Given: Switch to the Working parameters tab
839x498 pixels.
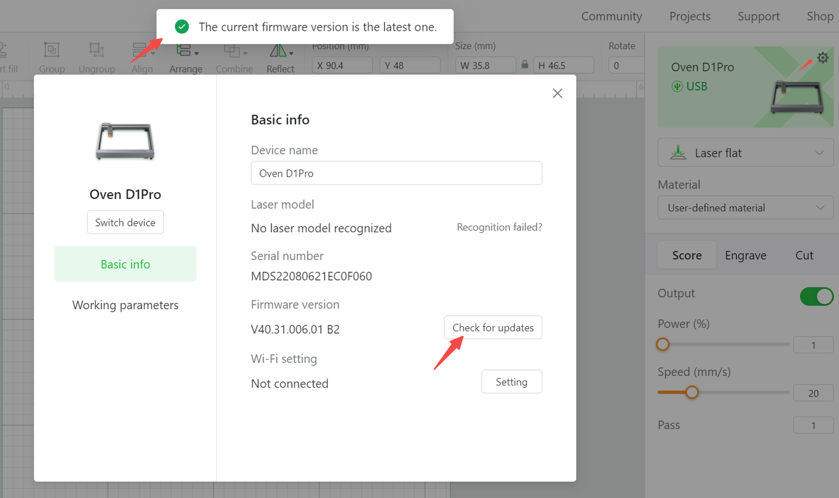Looking at the screenshot, I should coord(125,305).
